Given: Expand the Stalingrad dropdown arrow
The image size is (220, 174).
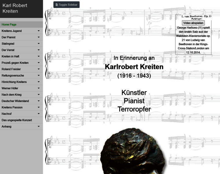Looking at the screenshot, I should click(38, 43).
